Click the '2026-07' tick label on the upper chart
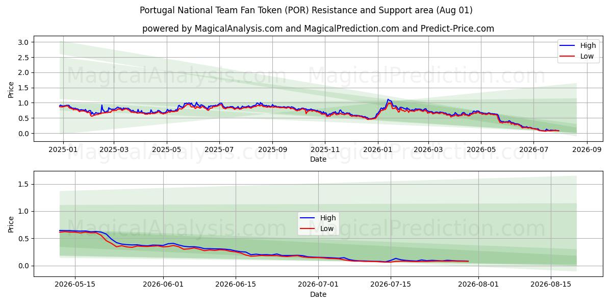 point(533,150)
